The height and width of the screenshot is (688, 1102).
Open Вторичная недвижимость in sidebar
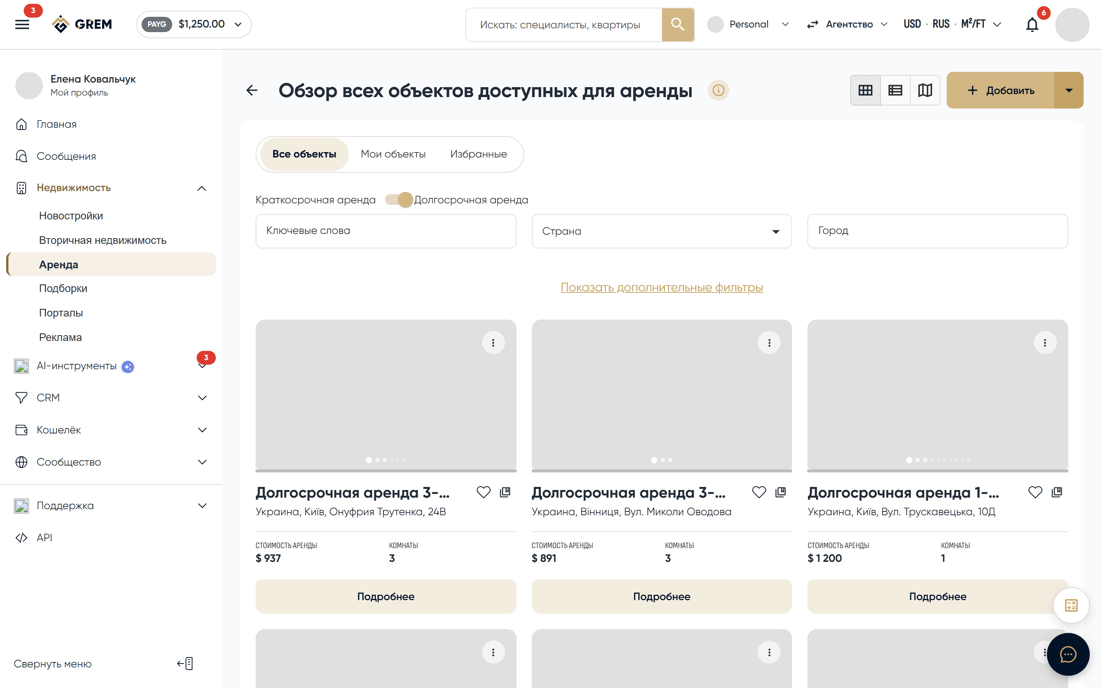click(103, 240)
